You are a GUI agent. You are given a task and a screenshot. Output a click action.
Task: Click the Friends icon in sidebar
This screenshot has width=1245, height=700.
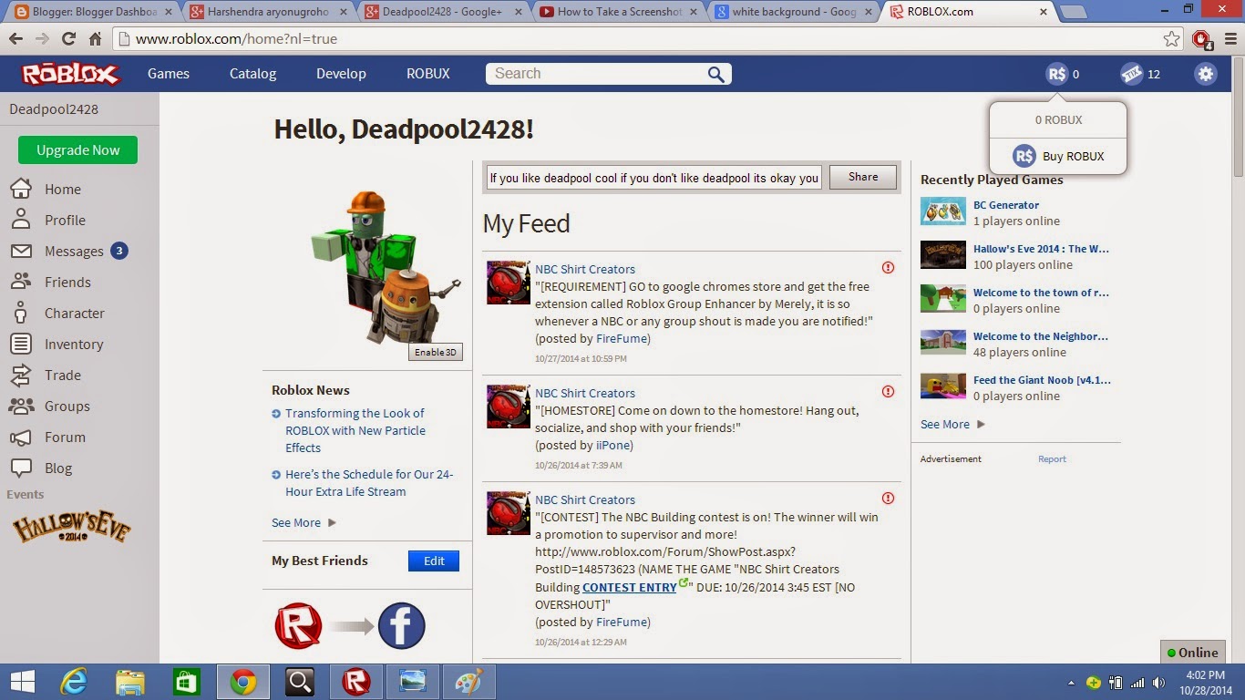[21, 282]
